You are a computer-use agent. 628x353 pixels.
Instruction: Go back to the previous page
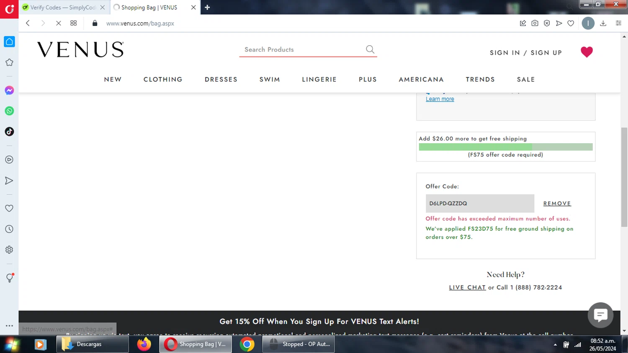(x=28, y=23)
